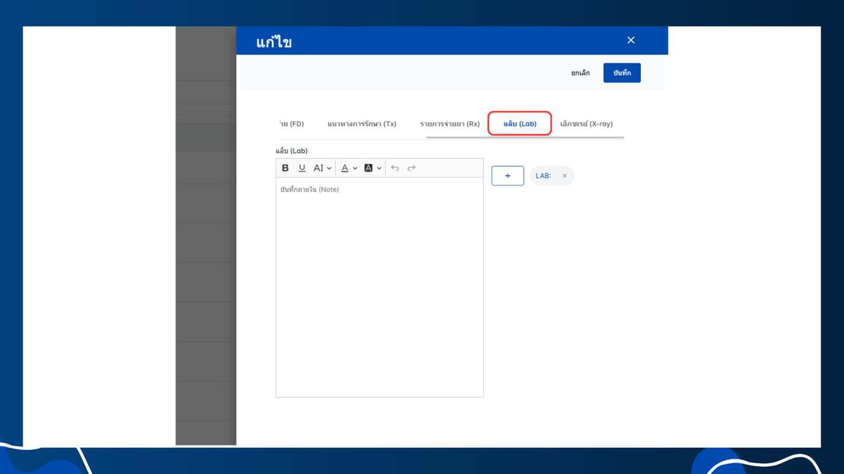Click the LAB: chip label
The image size is (844, 474).
coord(543,176)
